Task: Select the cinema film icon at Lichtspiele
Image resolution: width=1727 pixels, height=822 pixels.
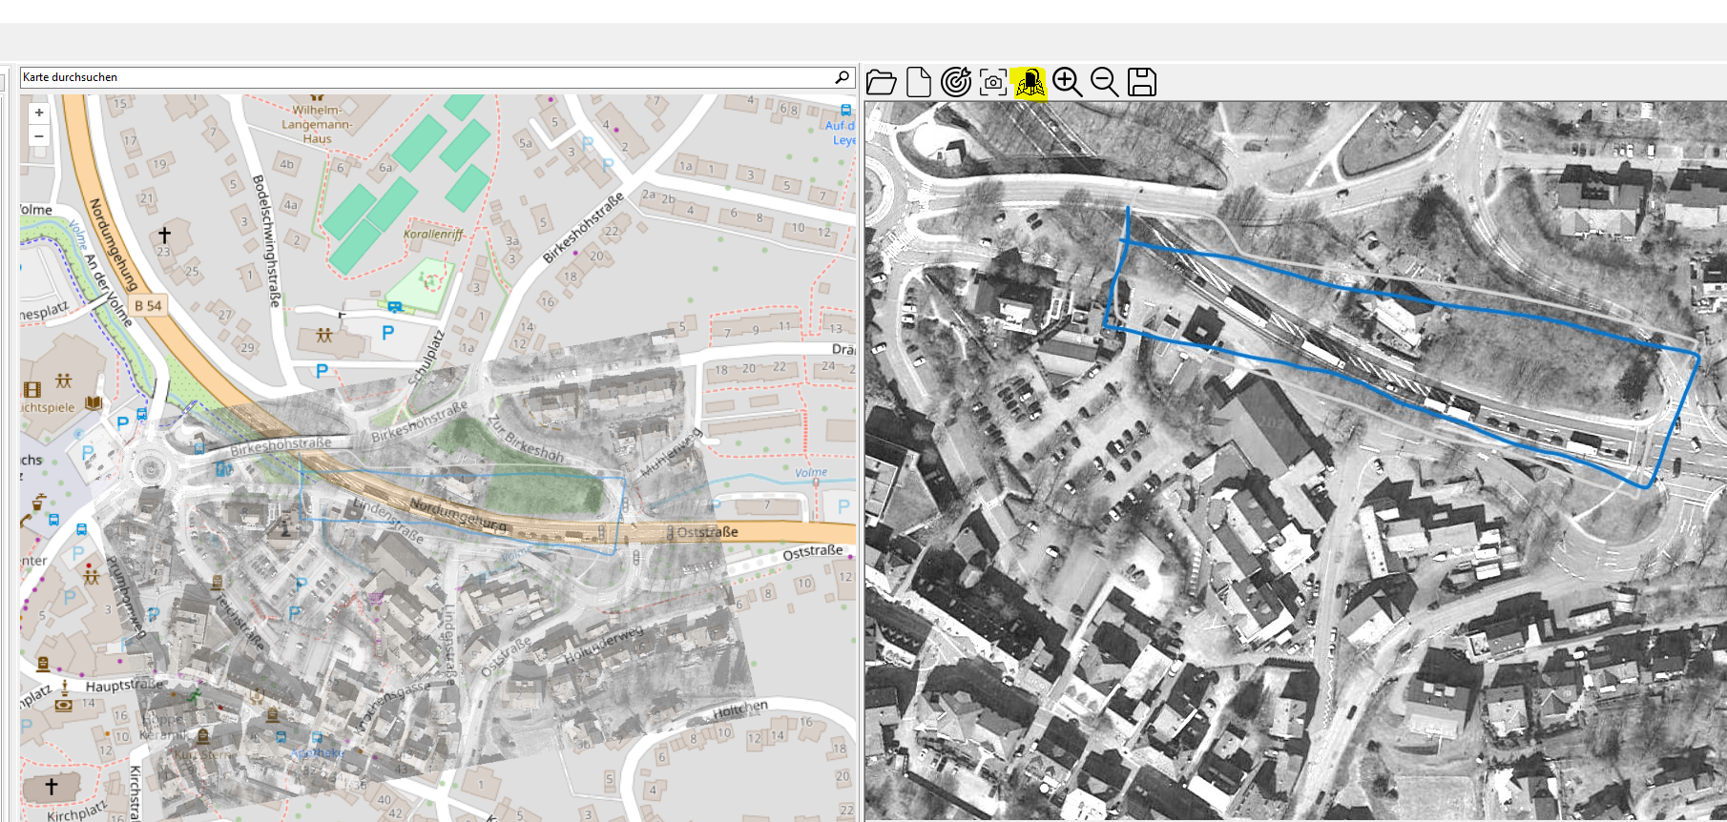Action: 32,389
